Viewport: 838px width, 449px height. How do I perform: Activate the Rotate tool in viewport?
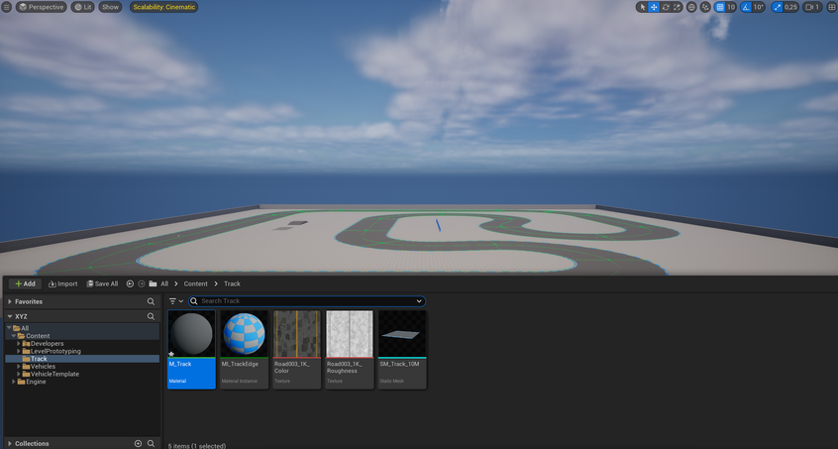[x=666, y=7]
